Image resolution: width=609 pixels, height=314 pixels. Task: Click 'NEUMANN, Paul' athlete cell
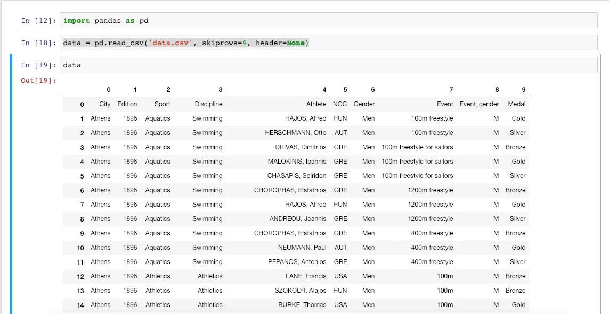tap(302, 248)
